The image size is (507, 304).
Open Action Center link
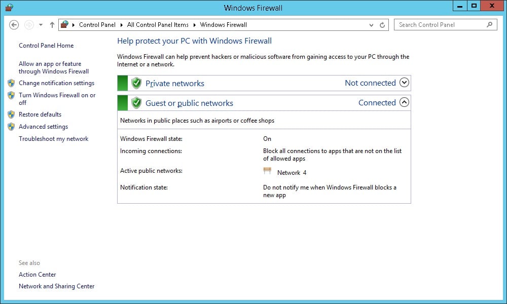click(x=37, y=275)
